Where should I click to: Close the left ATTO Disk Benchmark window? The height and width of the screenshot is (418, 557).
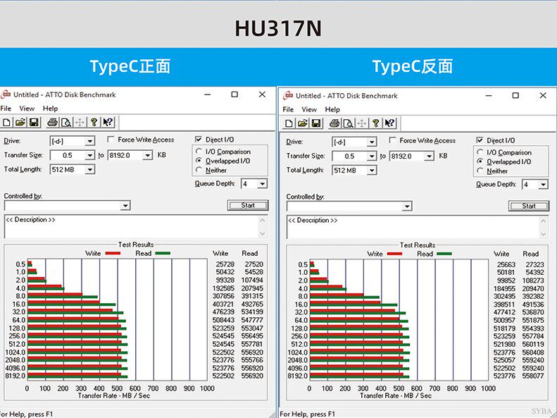(262, 94)
